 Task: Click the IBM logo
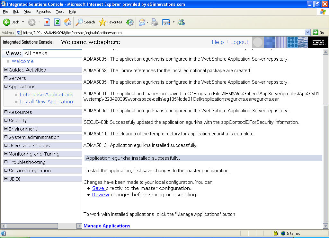click(318, 42)
